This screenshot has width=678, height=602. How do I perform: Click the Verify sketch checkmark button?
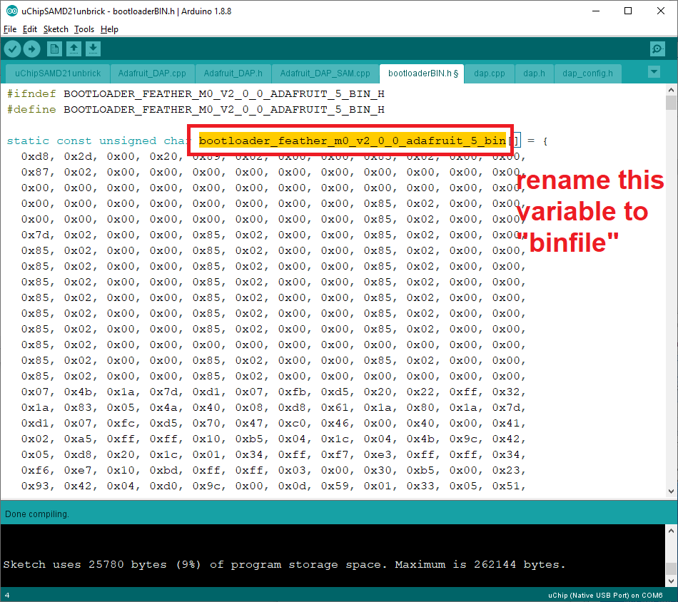(13, 49)
